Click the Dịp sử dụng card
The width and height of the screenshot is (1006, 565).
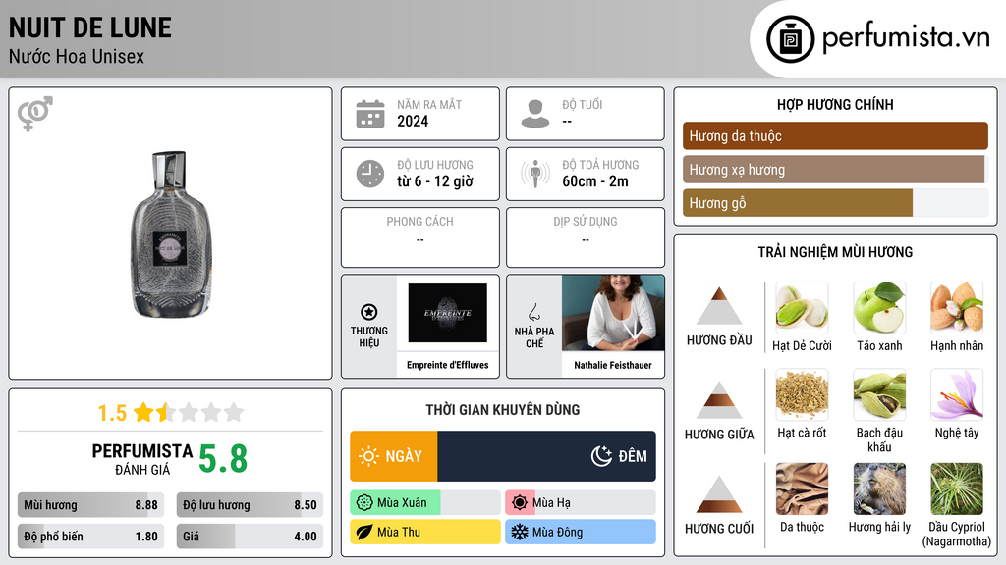(586, 237)
